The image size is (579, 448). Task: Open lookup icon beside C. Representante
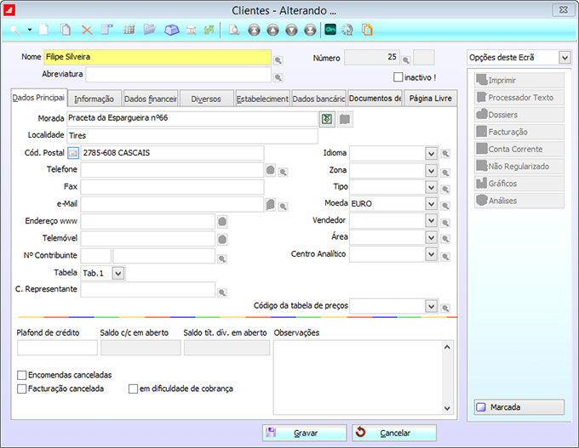click(x=222, y=292)
